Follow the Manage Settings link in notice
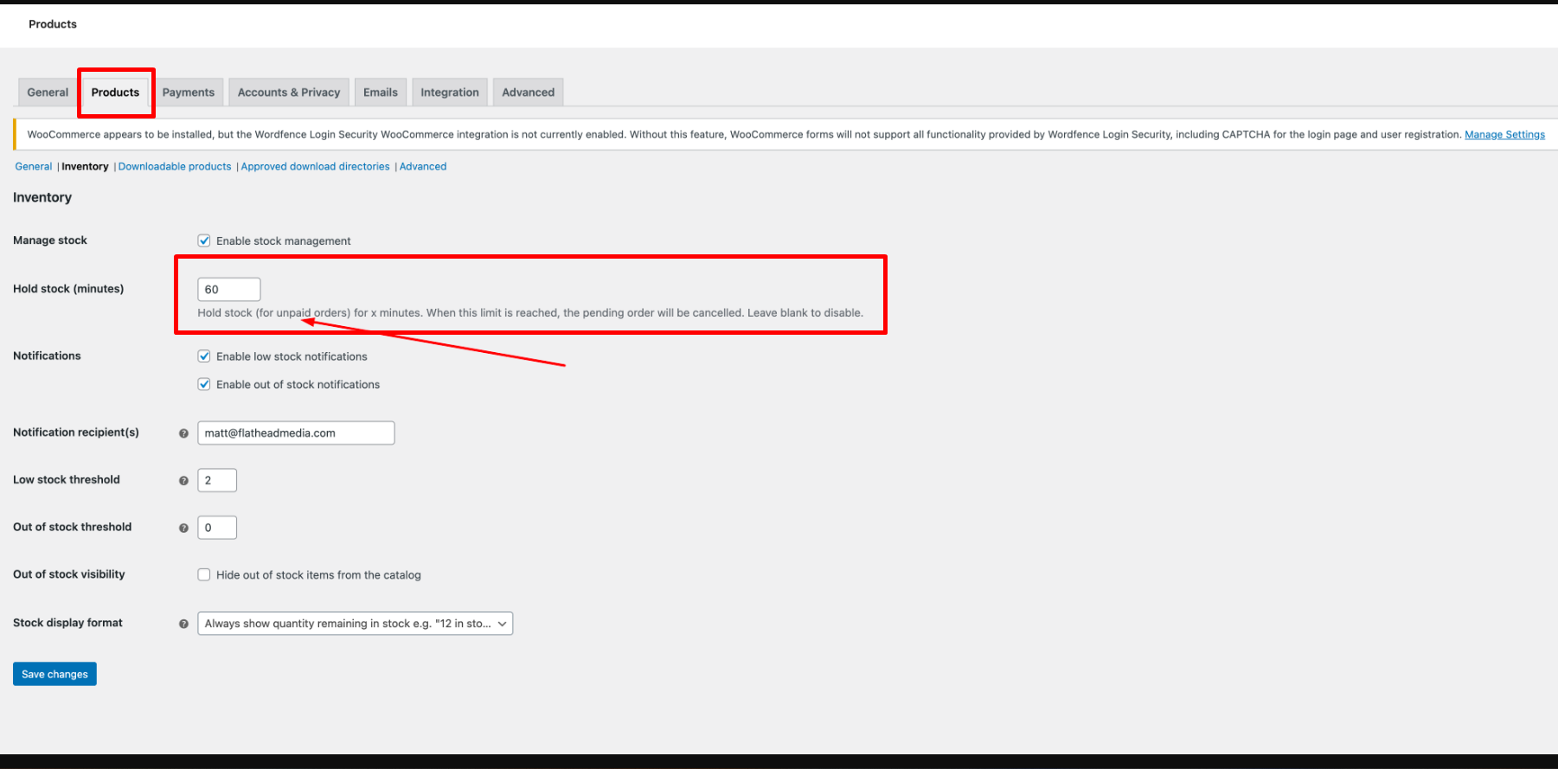1558x769 pixels. coord(1504,135)
